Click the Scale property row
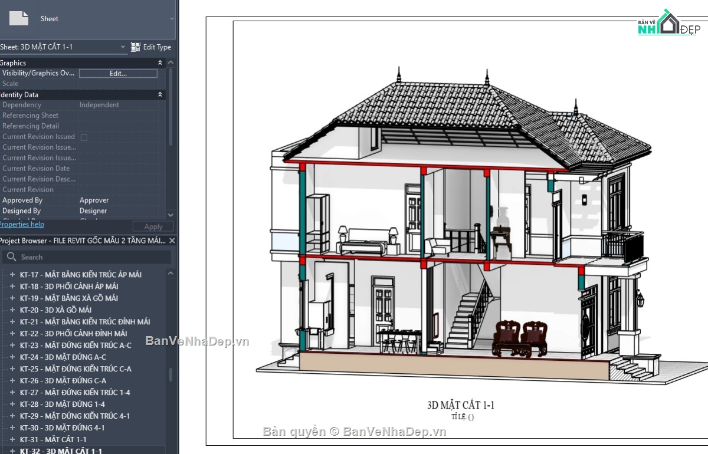The width and height of the screenshot is (708, 454). pyautogui.click(x=83, y=84)
